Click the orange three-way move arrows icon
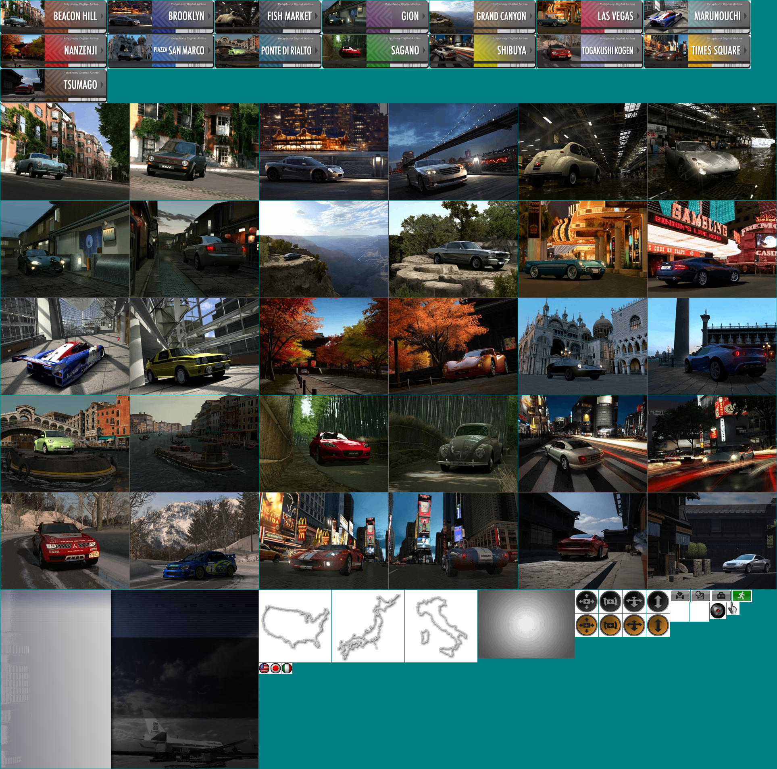This screenshot has height=769, width=777. tap(634, 625)
